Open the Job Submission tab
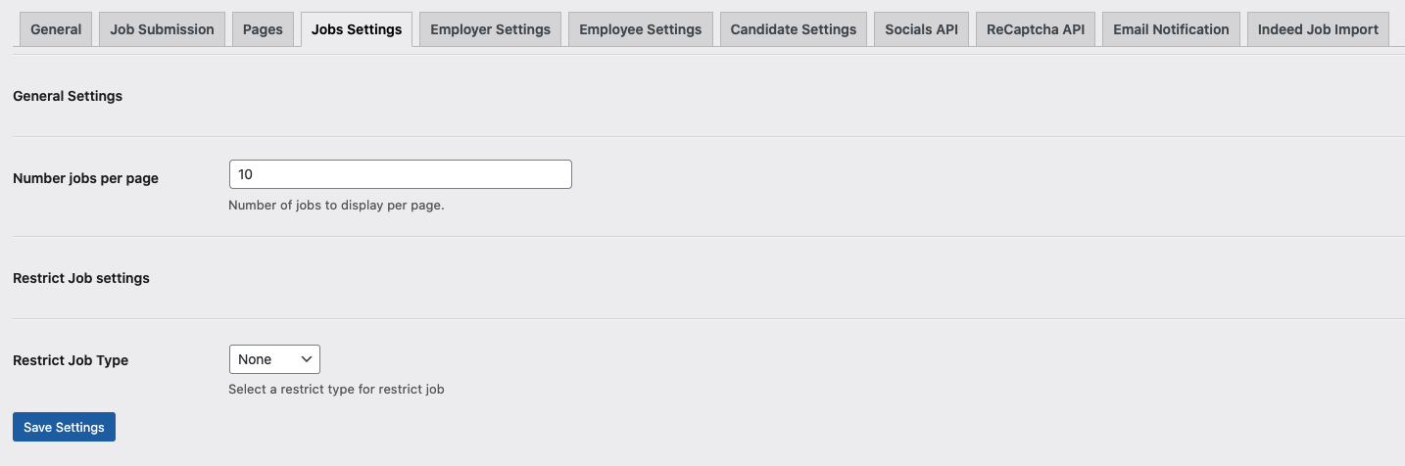The width and height of the screenshot is (1405, 466). pos(162,29)
